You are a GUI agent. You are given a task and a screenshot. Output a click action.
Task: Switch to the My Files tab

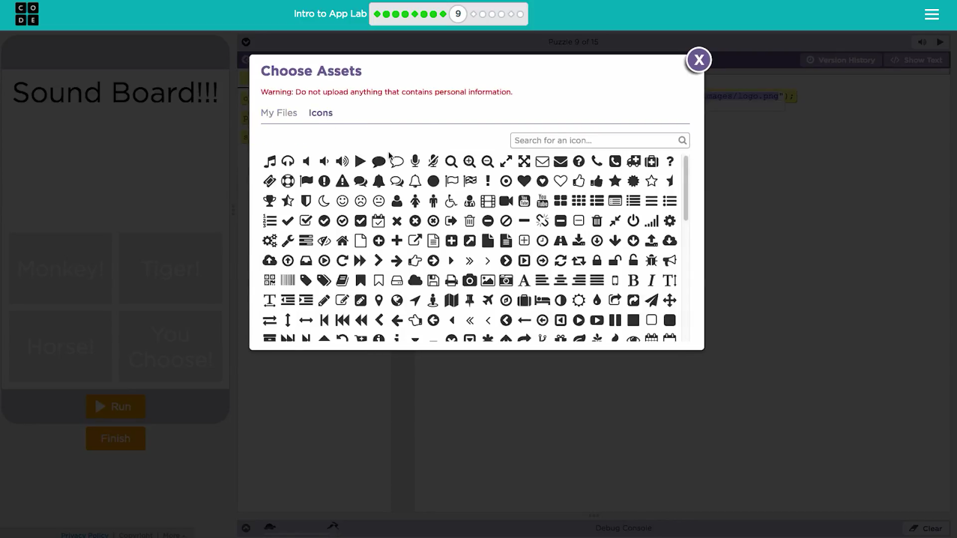coord(279,113)
